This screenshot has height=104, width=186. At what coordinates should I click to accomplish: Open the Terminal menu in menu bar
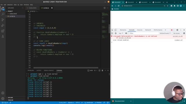[x=26, y=5]
